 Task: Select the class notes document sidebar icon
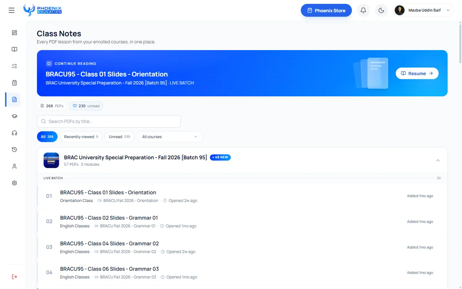point(14,99)
